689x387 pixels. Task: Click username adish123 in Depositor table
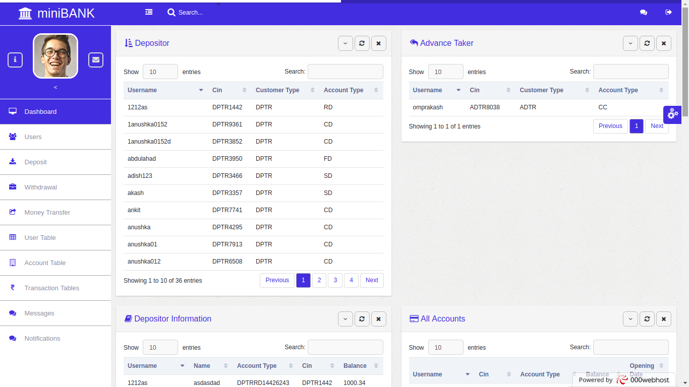140,176
